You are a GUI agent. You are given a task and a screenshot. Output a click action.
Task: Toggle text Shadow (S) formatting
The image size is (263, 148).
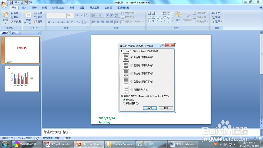pyautogui.click(x=68, y=22)
